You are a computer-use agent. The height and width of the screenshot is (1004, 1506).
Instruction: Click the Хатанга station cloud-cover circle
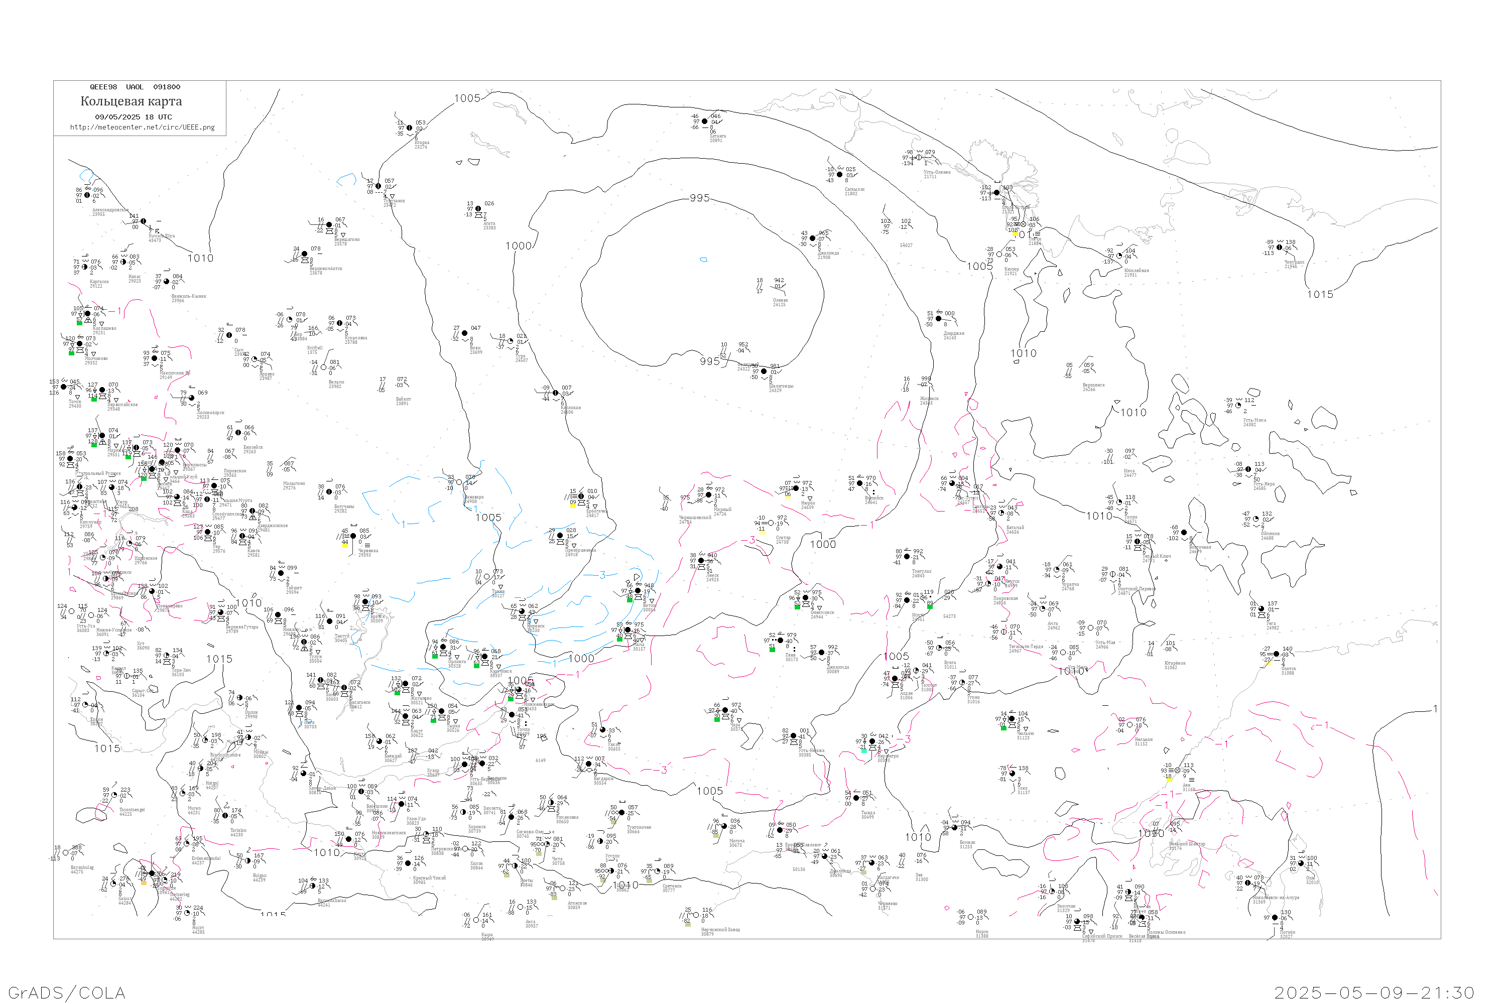(704, 121)
